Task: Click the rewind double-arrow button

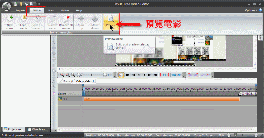Action: pos(134,75)
